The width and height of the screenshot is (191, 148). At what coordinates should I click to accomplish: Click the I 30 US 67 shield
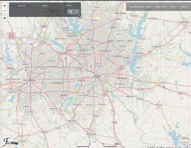coord(121,68)
